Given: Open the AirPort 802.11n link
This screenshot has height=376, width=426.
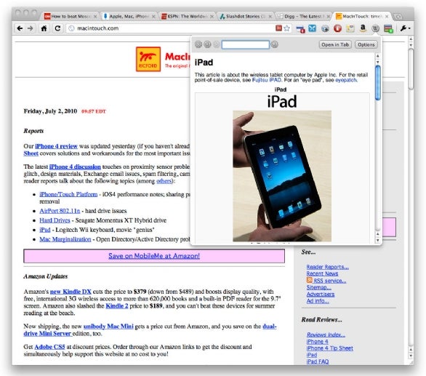Looking at the screenshot, I should 60,211.
